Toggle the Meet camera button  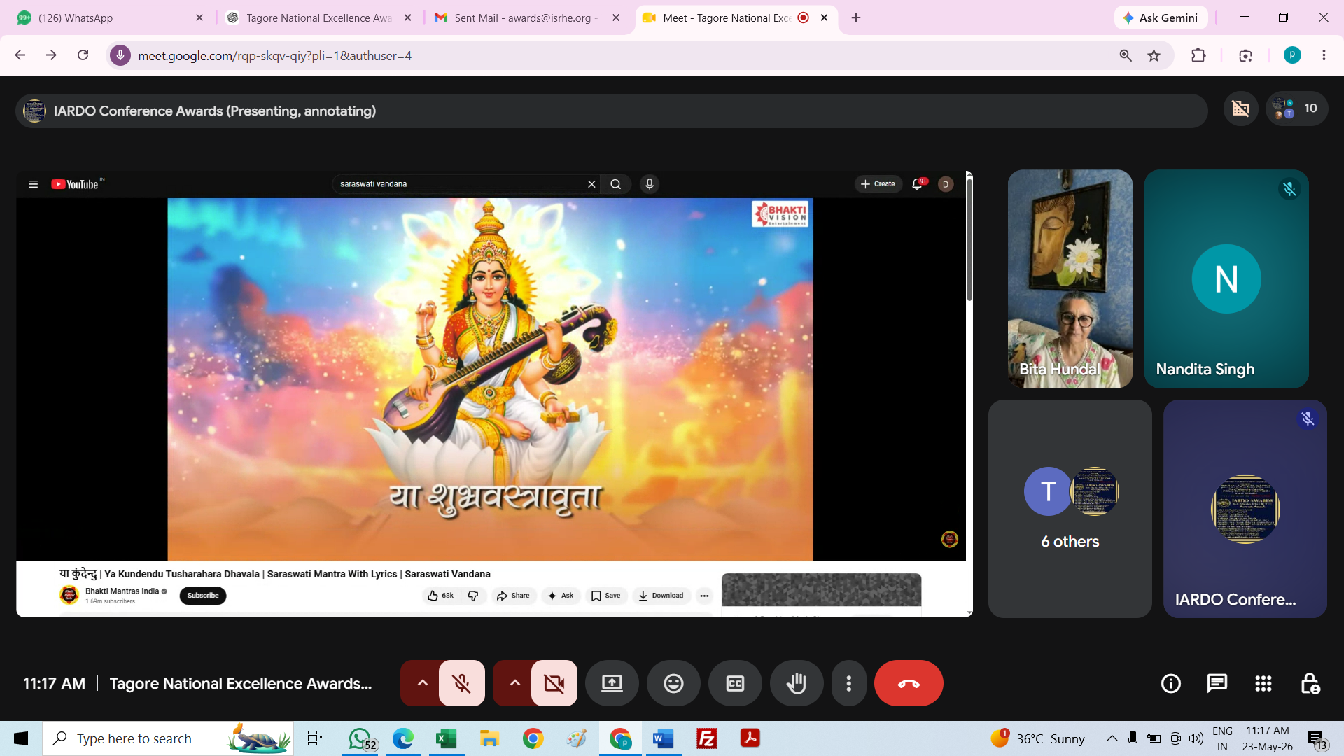[554, 683]
